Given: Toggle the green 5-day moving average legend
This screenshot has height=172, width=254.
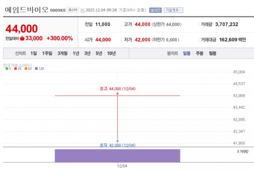Looking at the screenshot, I should point(6,69).
